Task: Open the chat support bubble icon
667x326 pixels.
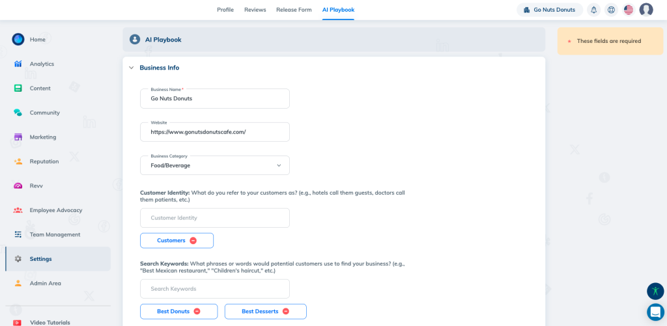Action: pyautogui.click(x=655, y=312)
